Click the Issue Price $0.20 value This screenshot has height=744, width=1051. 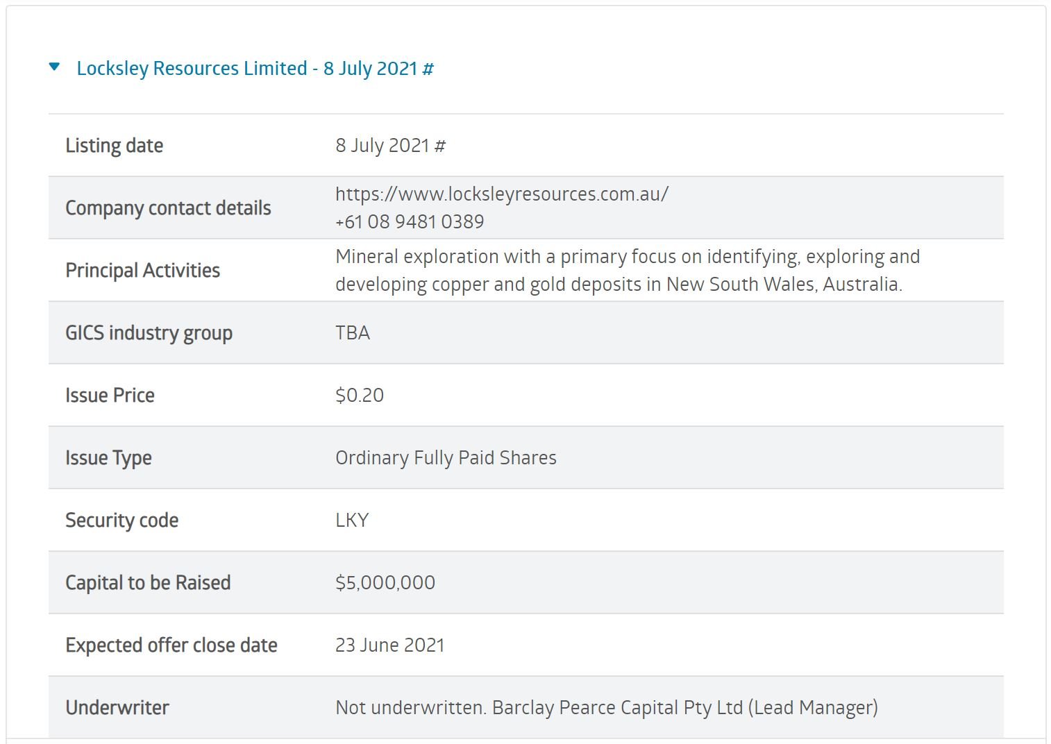360,395
